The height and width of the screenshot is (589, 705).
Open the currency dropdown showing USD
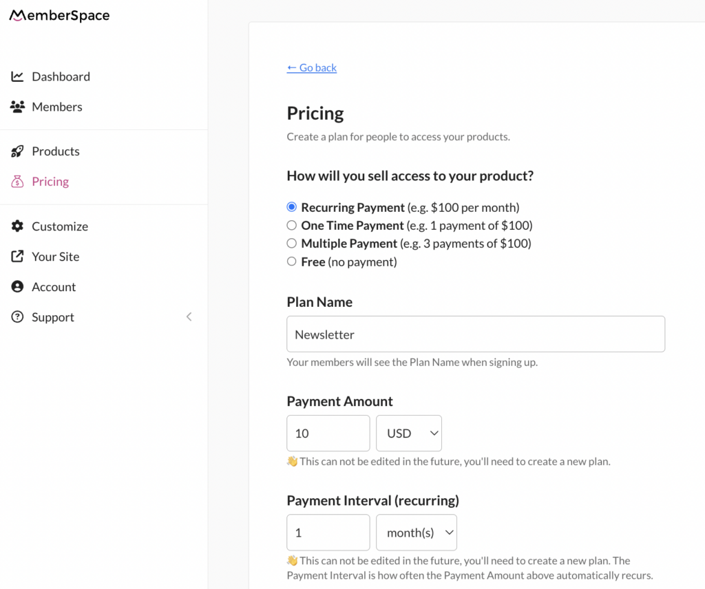point(409,433)
